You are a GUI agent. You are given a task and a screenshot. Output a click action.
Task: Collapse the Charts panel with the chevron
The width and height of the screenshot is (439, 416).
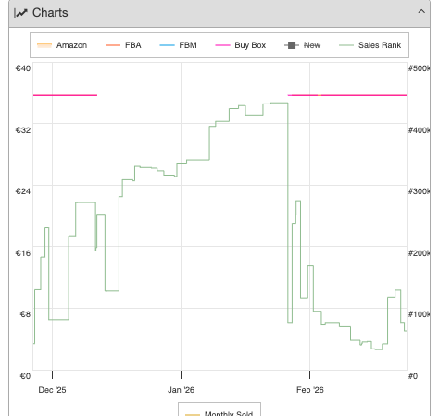point(421,12)
